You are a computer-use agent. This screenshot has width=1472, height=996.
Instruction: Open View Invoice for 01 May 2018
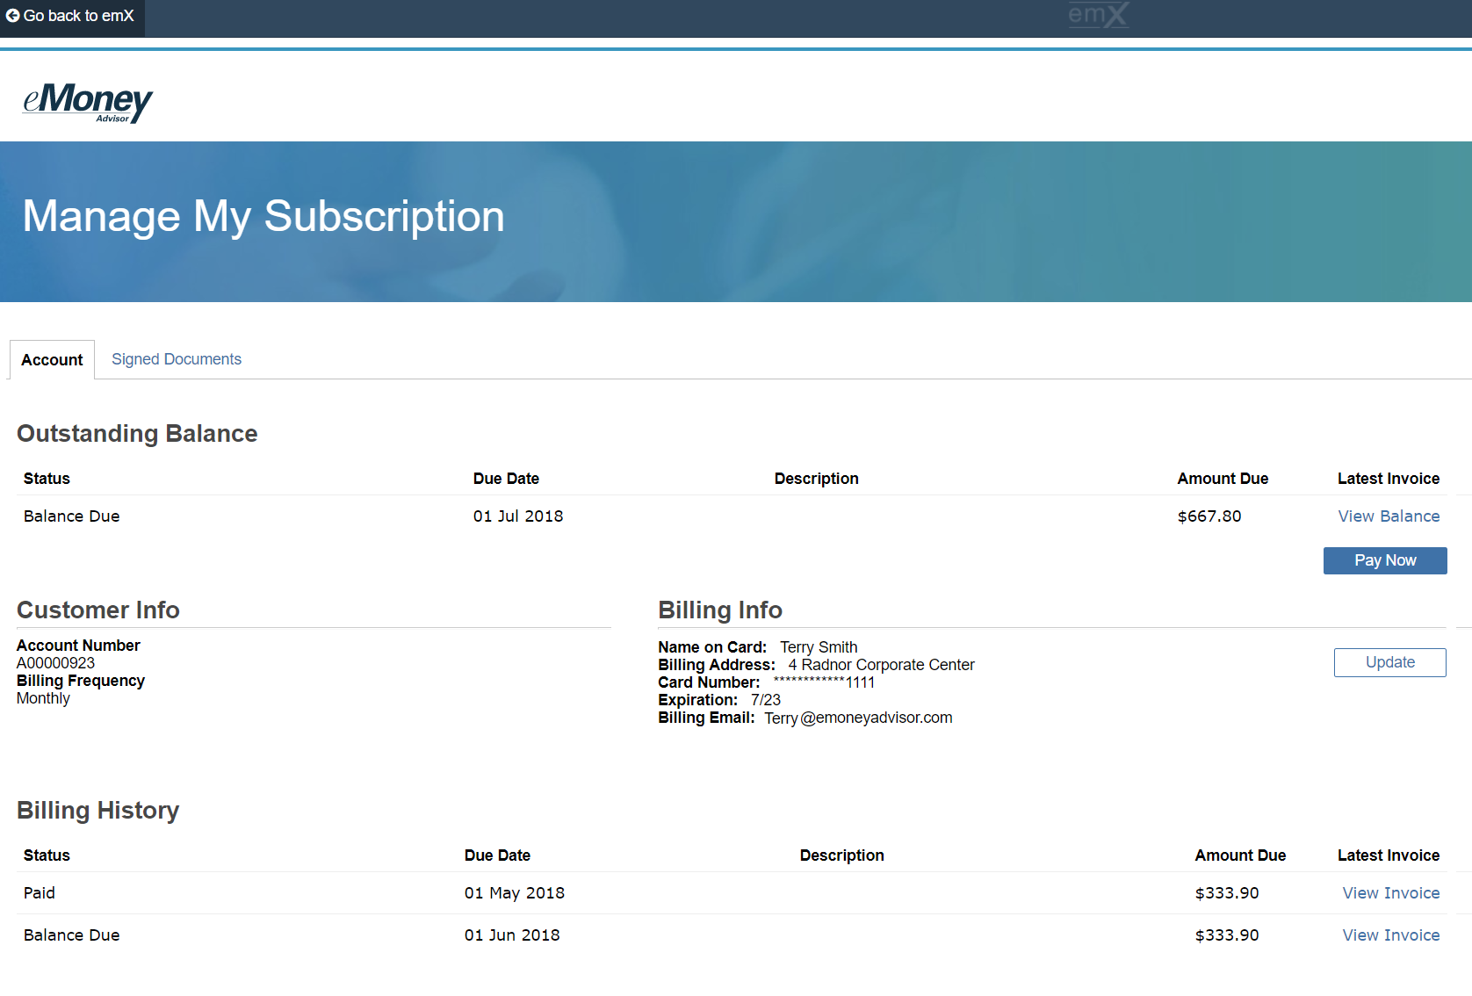(x=1391, y=893)
